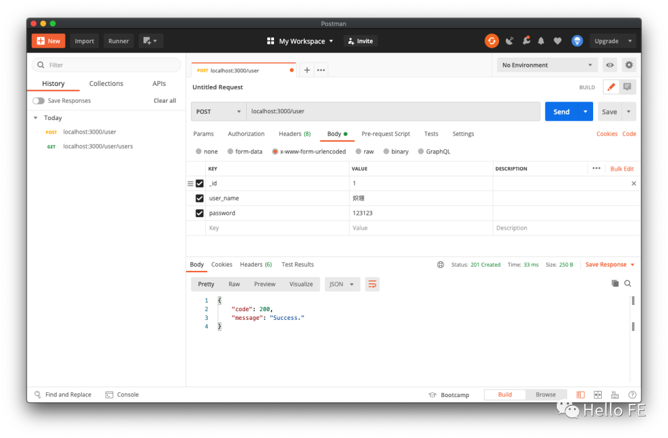Screen dimensions: 668x438
Task: Open the Params tab
Action: click(x=203, y=134)
